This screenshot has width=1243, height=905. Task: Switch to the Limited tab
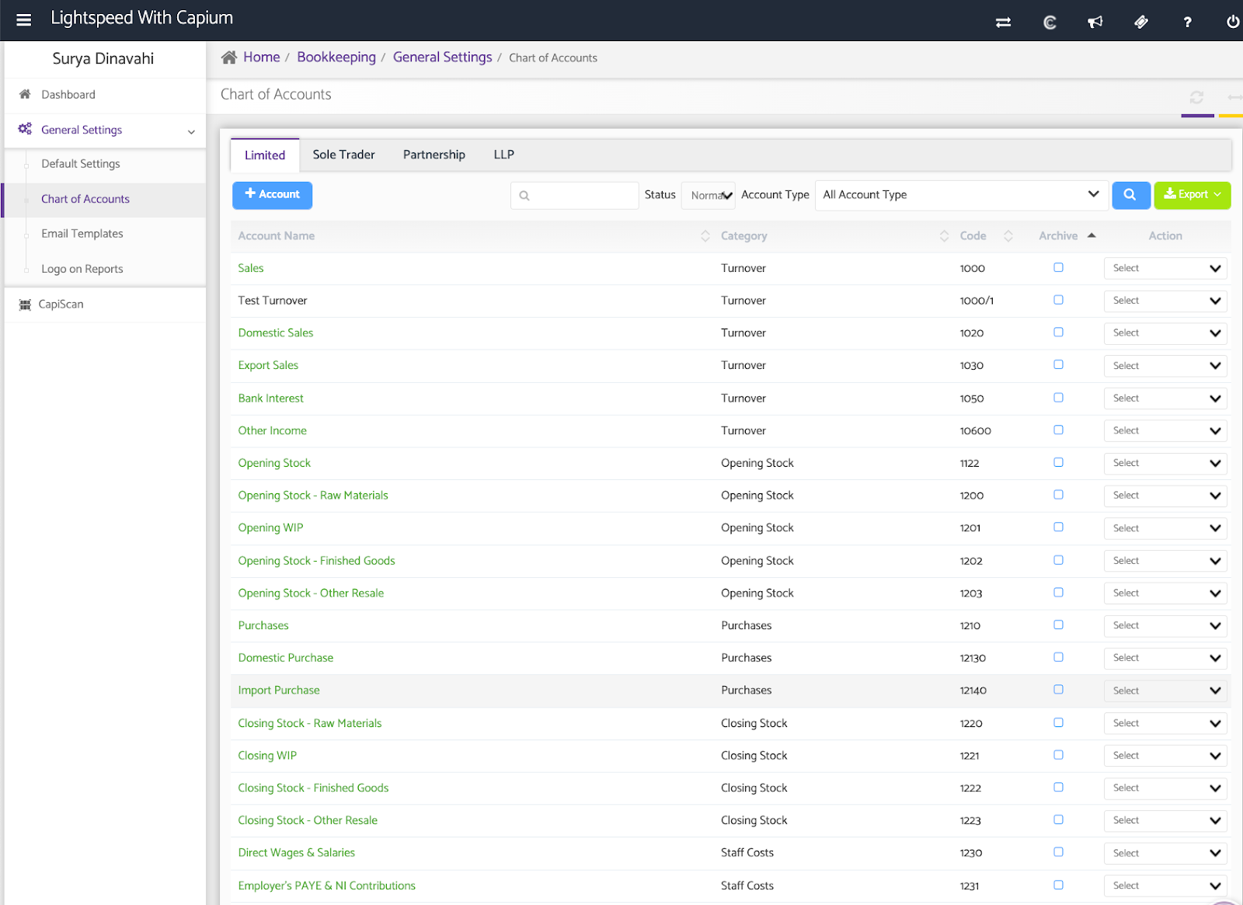tap(265, 155)
